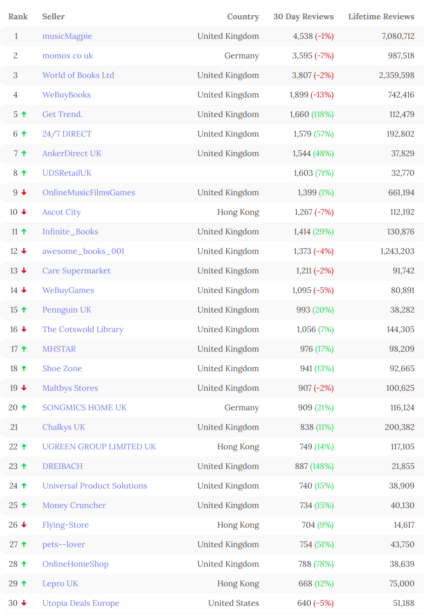
Task: Open Universal Product Solutions link
Action: tap(95, 486)
